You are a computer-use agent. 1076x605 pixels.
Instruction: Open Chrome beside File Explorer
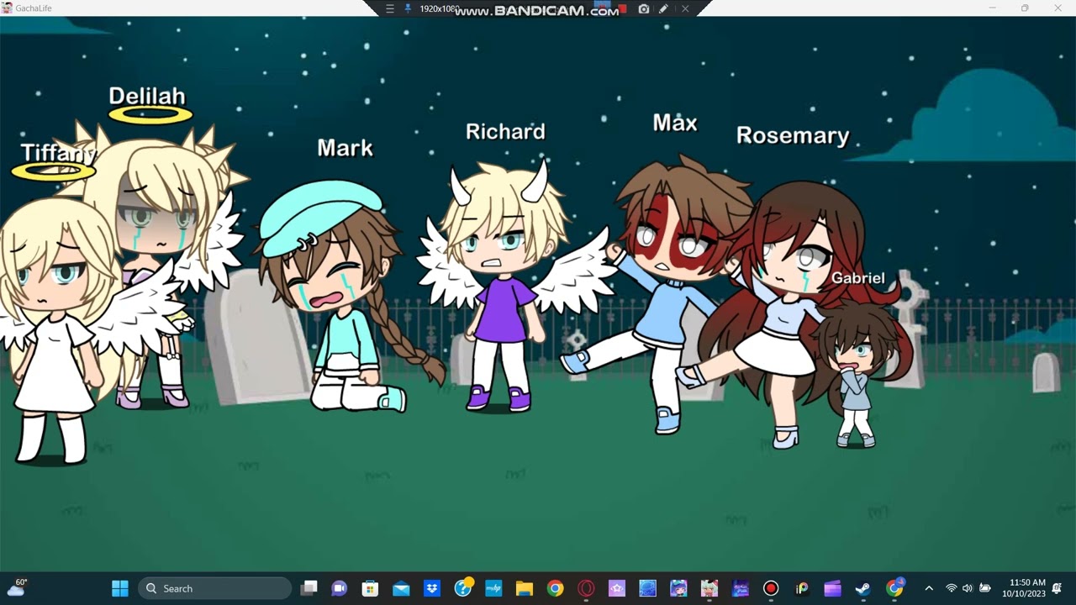555,588
